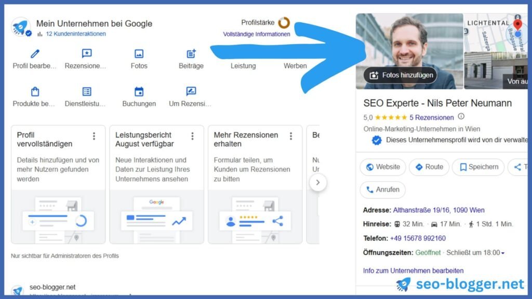Open the 5 Rezensionen link
The width and height of the screenshot is (532, 299).
pyautogui.click(x=432, y=118)
